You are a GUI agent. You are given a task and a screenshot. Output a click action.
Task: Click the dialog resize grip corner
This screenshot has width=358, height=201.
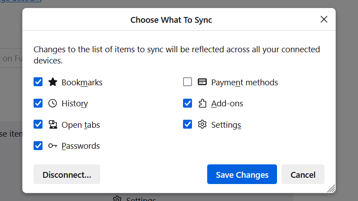pyautogui.click(x=331, y=188)
